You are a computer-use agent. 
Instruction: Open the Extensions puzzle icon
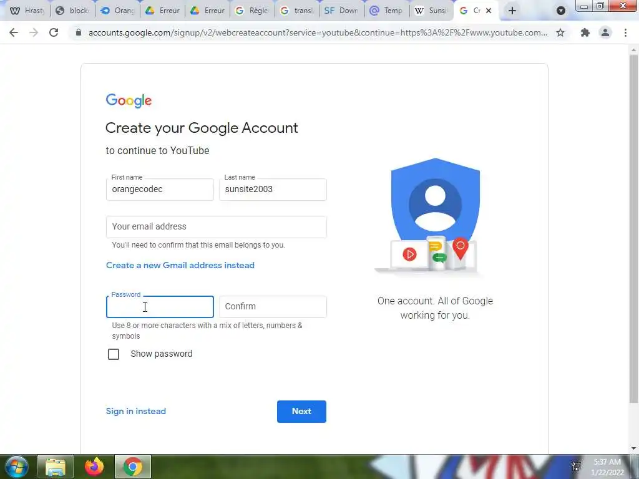585,32
